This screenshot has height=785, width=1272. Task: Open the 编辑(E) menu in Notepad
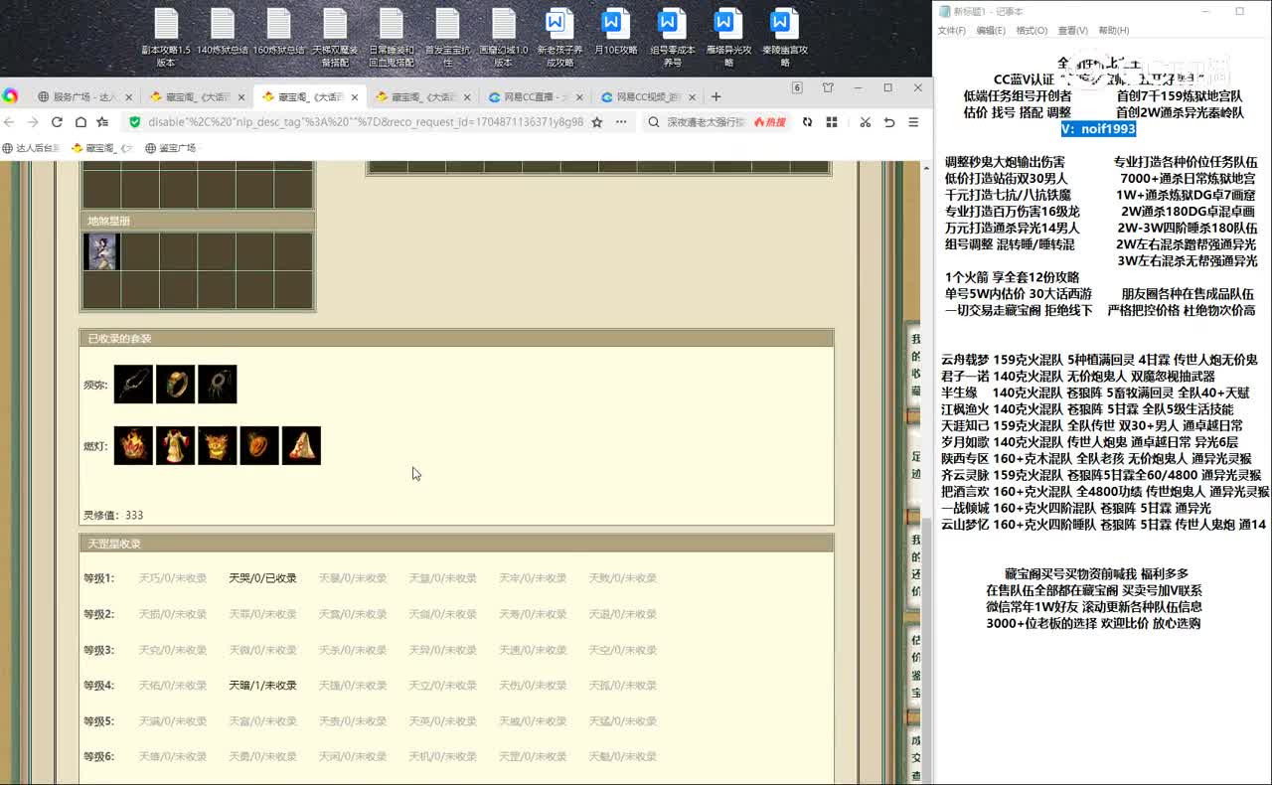tap(991, 31)
